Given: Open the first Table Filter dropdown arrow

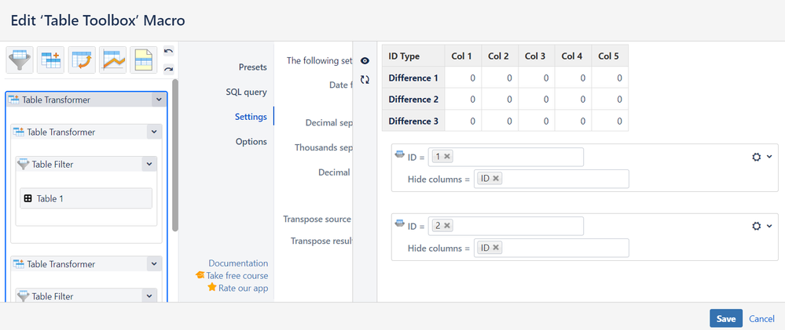Looking at the screenshot, I should point(149,165).
